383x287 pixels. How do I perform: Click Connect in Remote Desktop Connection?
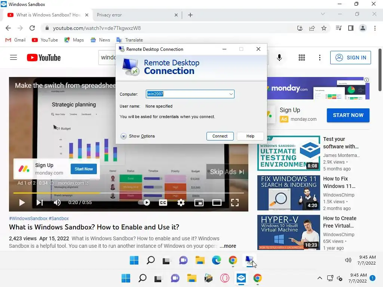(220, 136)
